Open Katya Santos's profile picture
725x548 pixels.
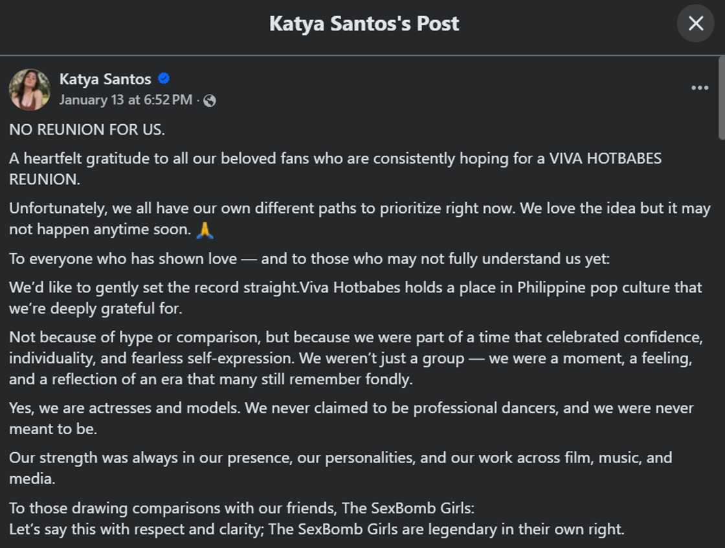click(x=30, y=89)
